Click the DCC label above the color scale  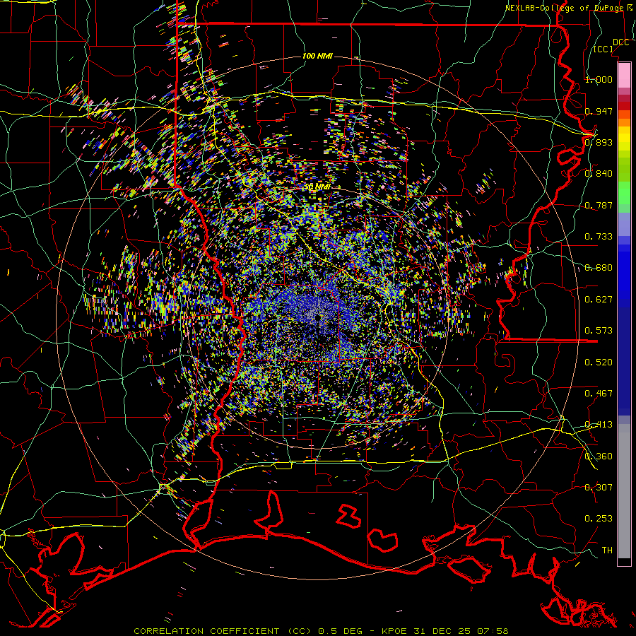coord(620,42)
